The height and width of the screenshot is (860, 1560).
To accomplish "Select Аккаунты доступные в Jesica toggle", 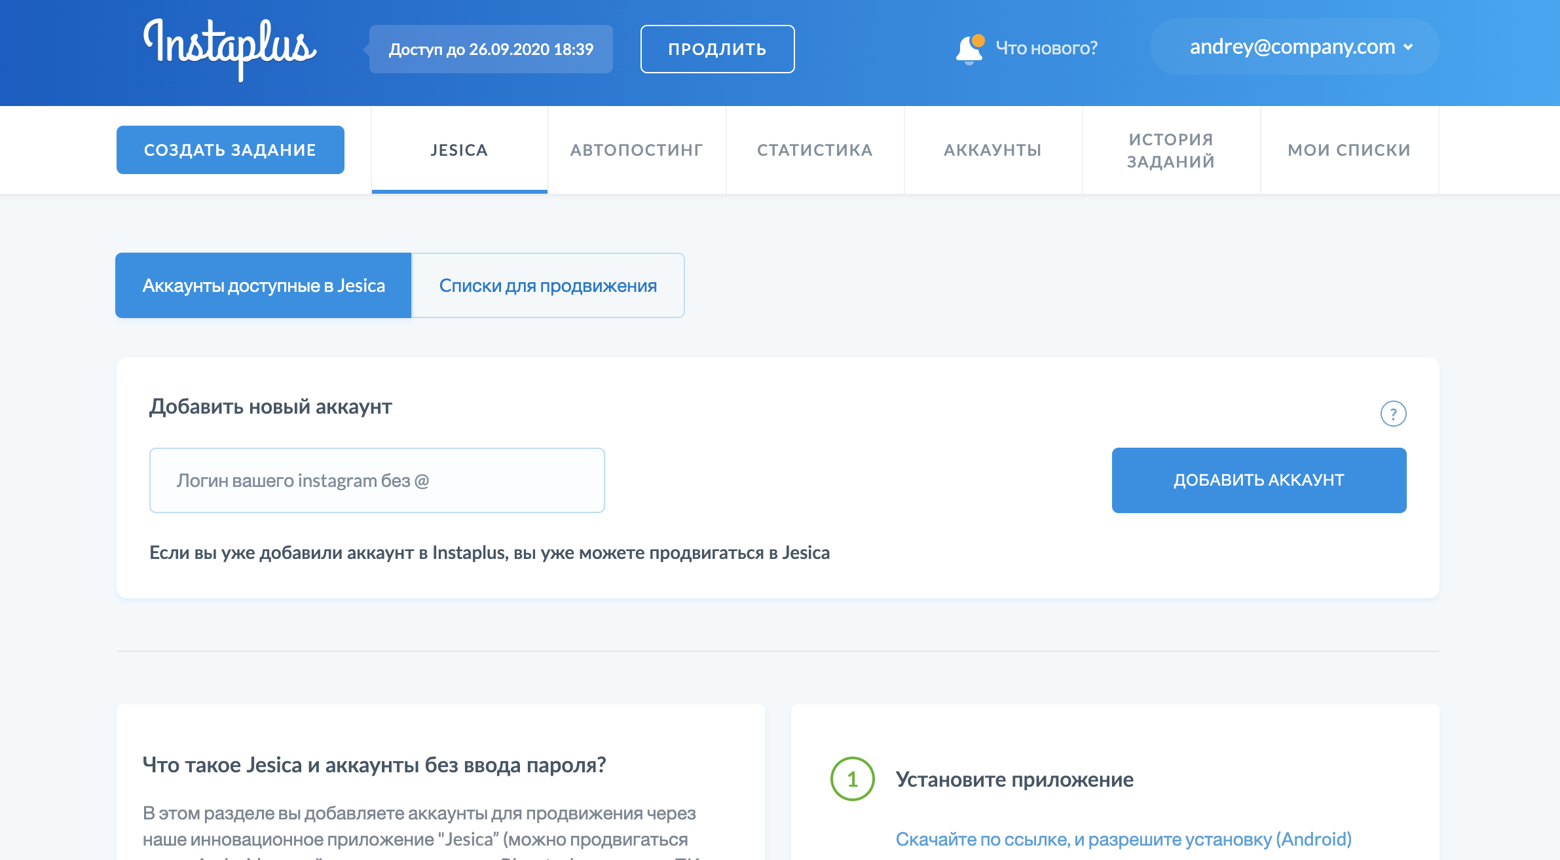I will click(263, 285).
